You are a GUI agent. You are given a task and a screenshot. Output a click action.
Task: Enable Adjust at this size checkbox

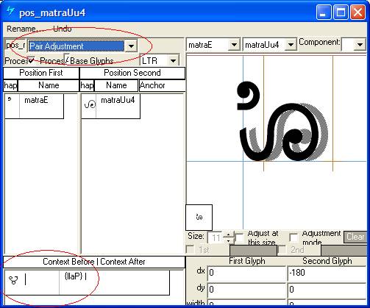click(240, 237)
